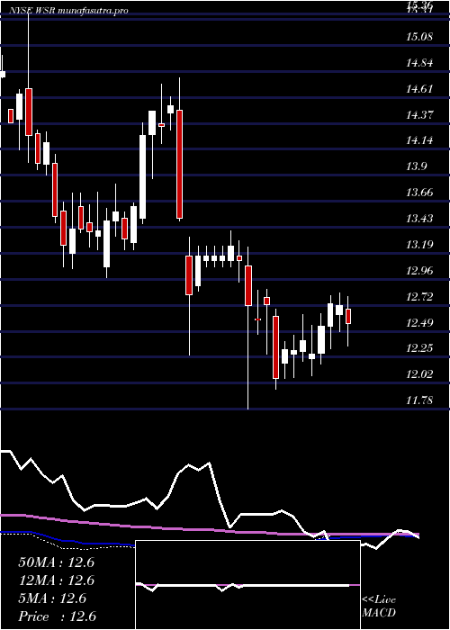Click the 12MA : 12.6 readout
This screenshot has height=630, width=450.
click(x=56, y=580)
